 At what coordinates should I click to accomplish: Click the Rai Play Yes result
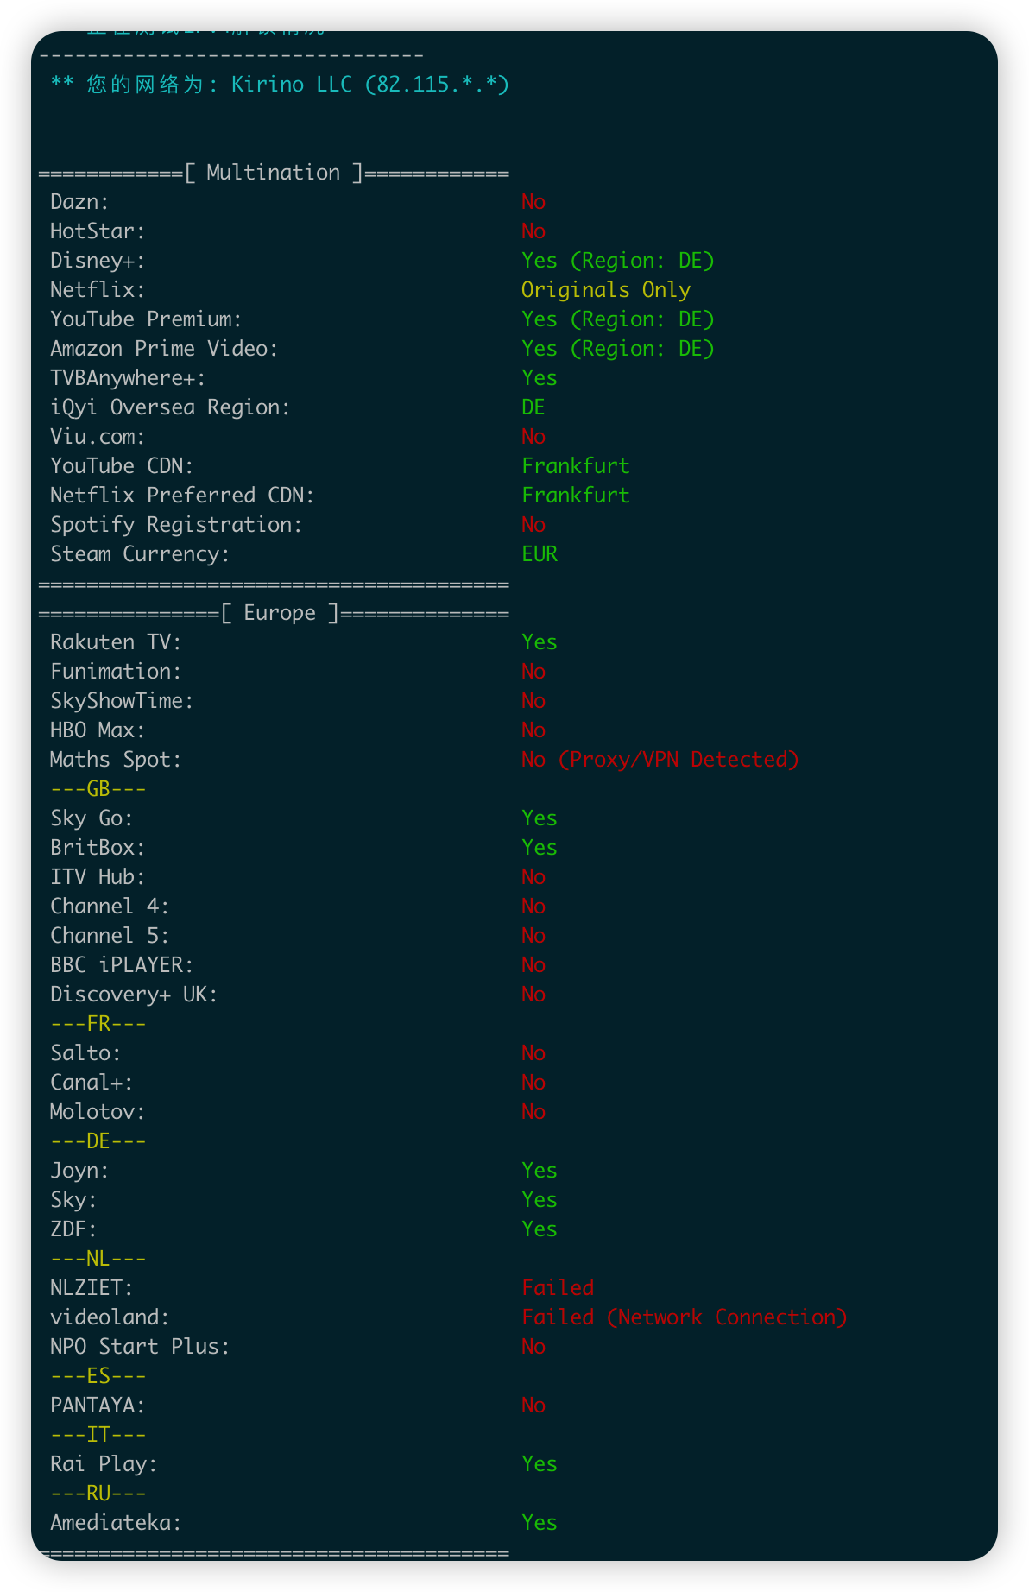click(540, 1464)
